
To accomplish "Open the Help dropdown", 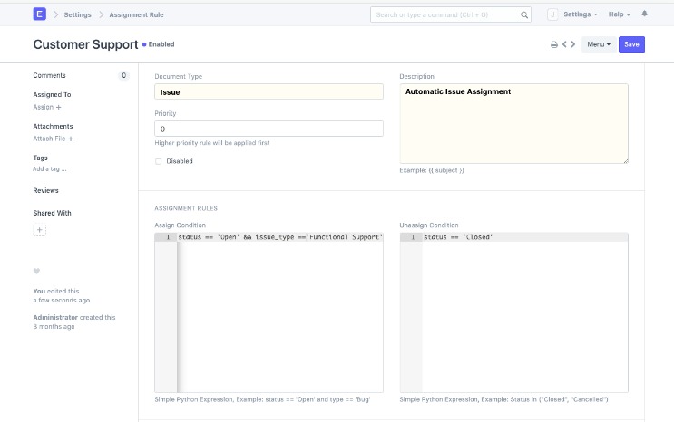I will coord(619,14).
